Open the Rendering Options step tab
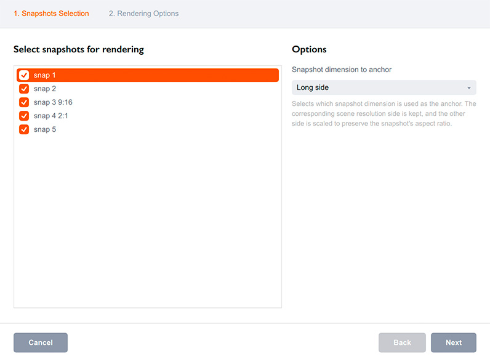Image resolution: width=490 pixels, height=359 pixels. tap(143, 14)
